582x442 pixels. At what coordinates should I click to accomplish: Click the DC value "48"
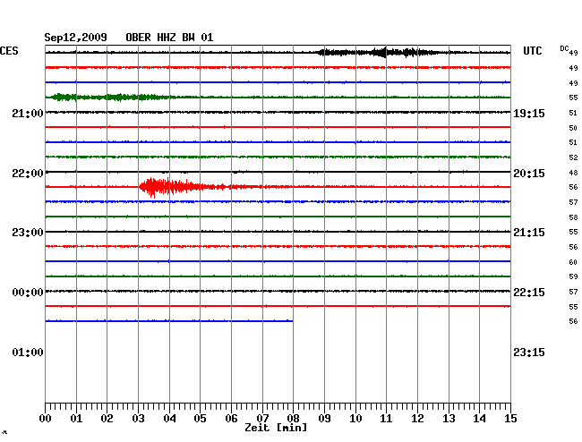coord(573,173)
